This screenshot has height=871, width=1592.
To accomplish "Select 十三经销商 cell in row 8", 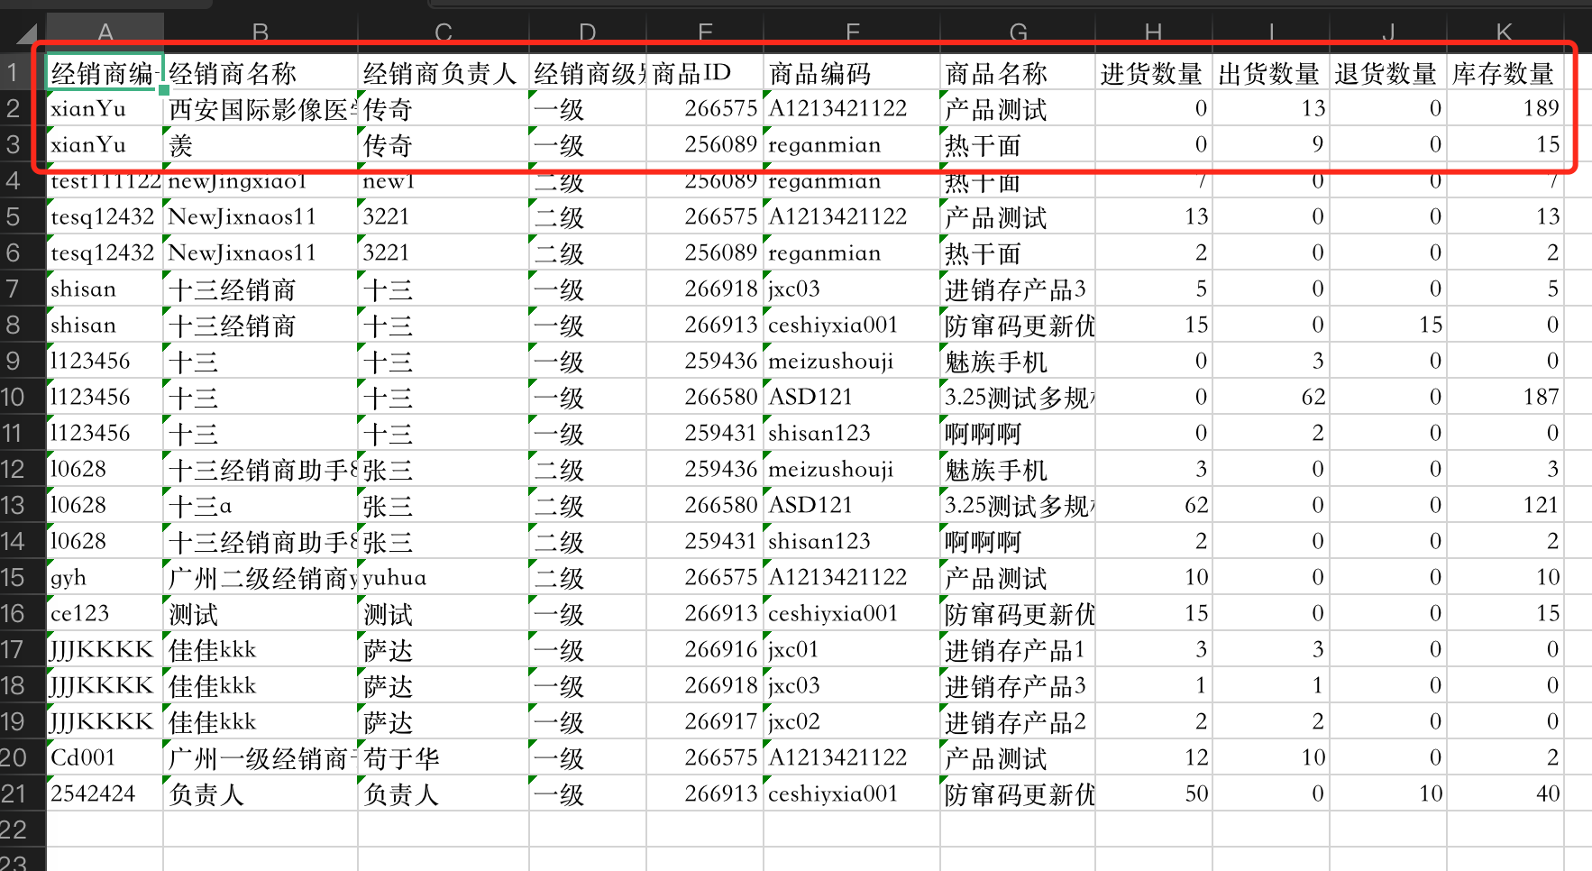I will [261, 325].
